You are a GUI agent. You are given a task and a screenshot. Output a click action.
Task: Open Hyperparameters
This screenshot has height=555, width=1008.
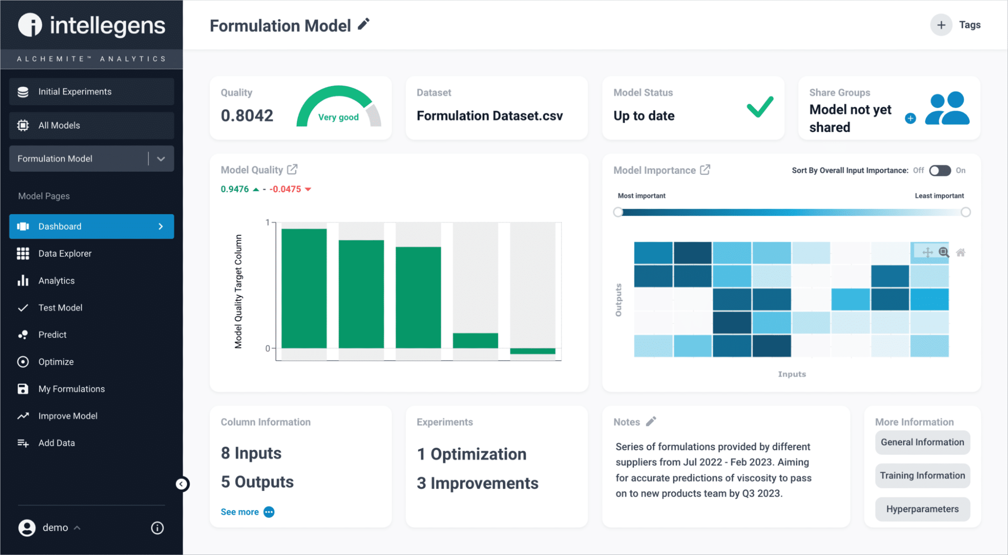tap(922, 509)
